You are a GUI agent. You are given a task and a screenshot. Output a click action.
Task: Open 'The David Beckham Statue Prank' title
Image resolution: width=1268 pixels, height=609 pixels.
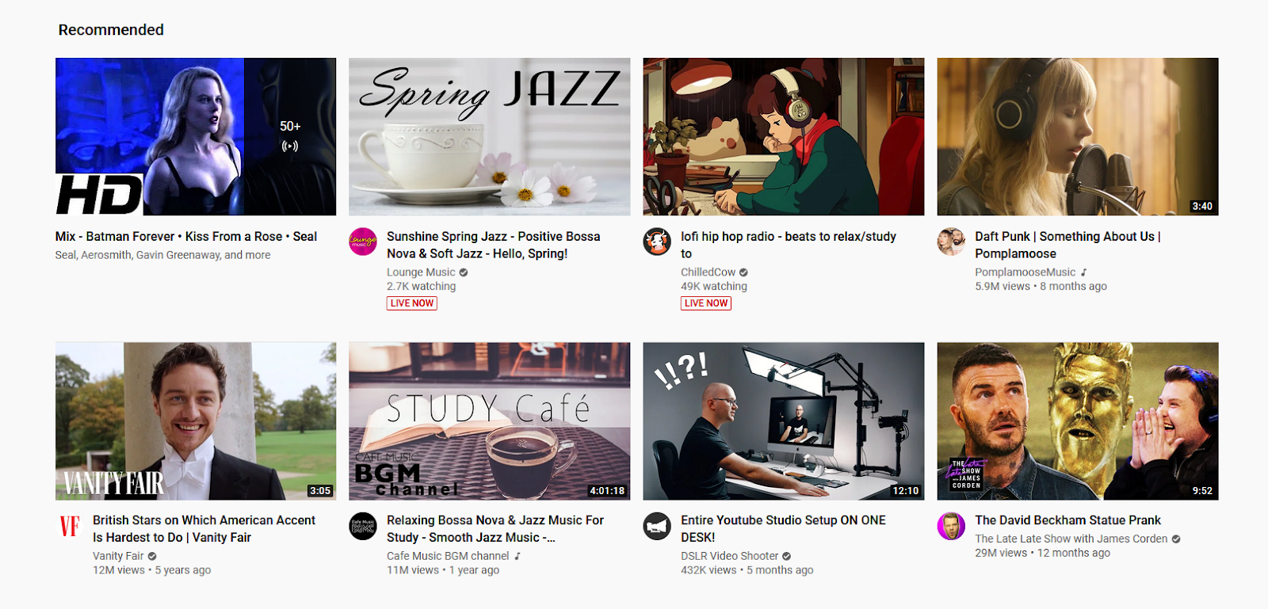point(1067,520)
